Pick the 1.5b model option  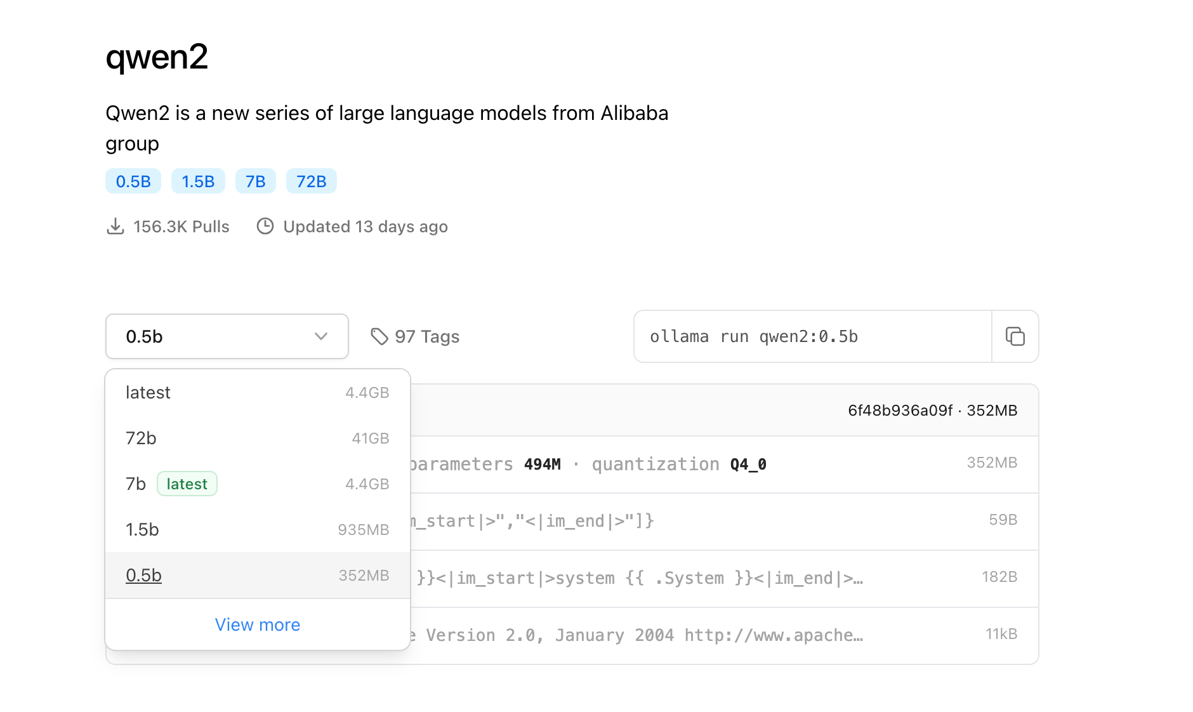click(257, 530)
